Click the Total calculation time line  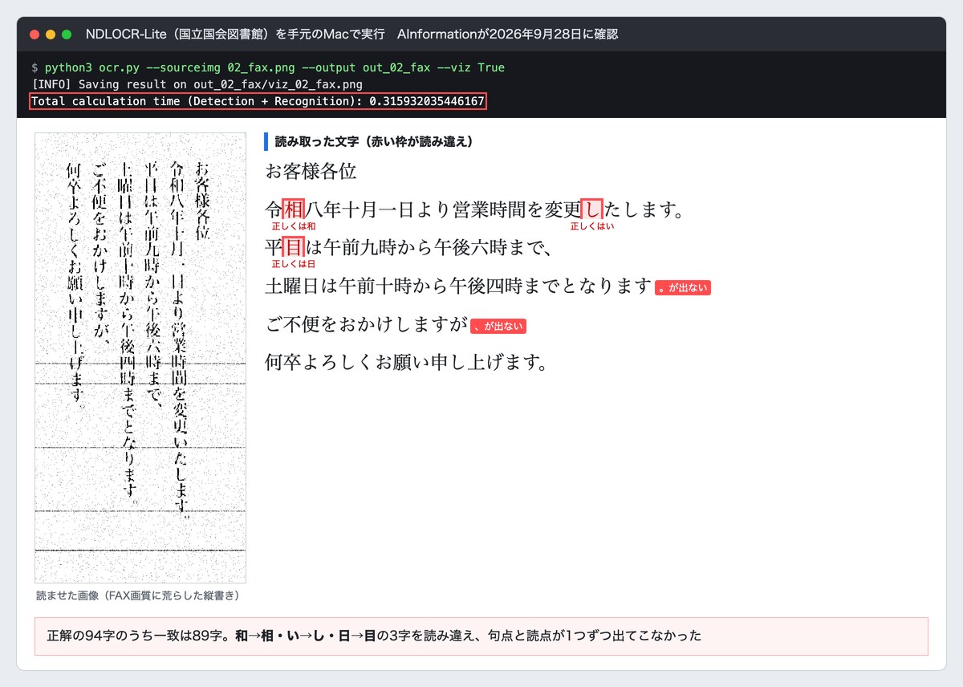coord(258,102)
